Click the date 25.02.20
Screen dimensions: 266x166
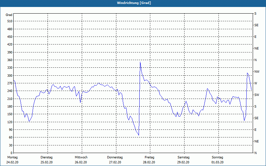coord(47,162)
